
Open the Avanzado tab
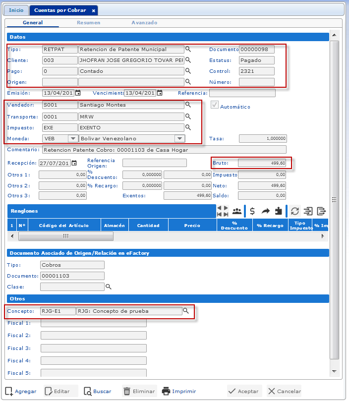point(144,23)
